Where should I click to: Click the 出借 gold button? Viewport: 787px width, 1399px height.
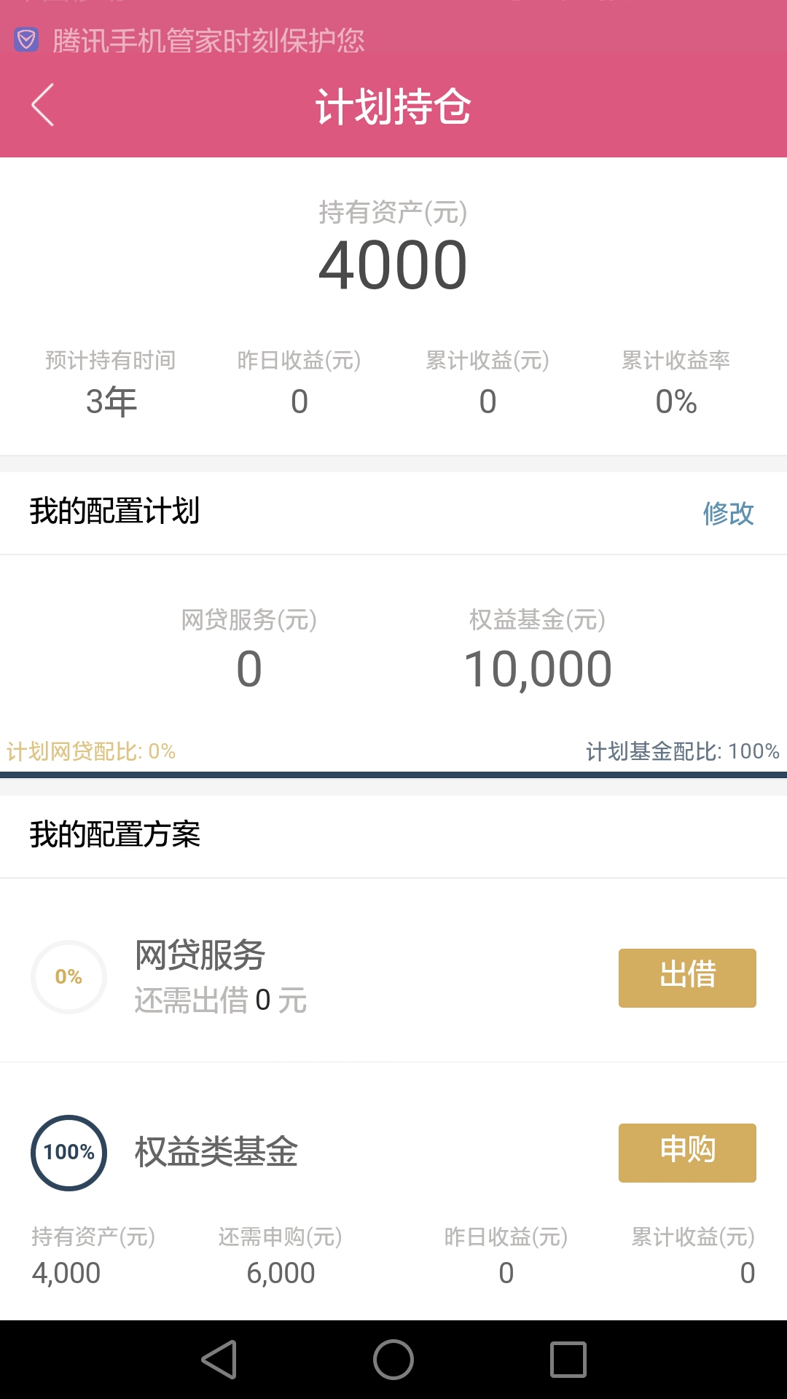[687, 978]
